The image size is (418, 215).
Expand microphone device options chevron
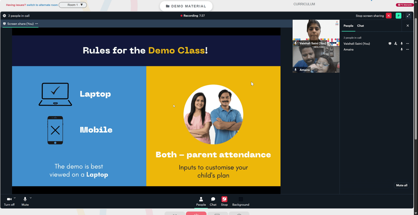[31, 198]
